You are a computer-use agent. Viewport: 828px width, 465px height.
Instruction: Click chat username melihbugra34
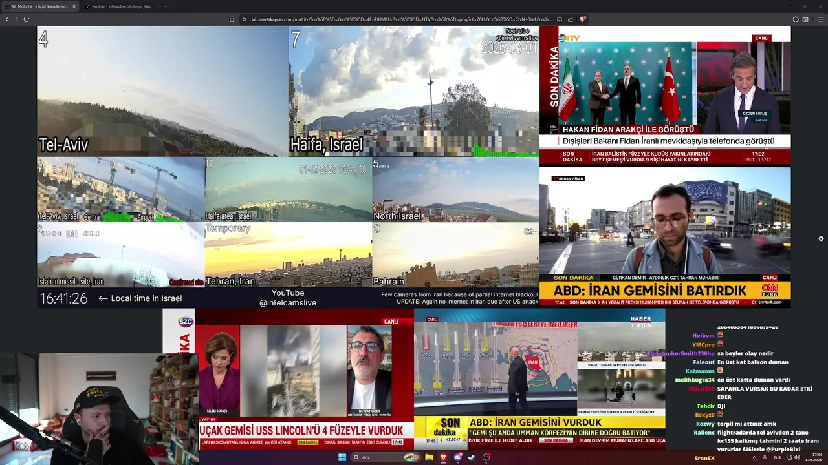click(695, 380)
